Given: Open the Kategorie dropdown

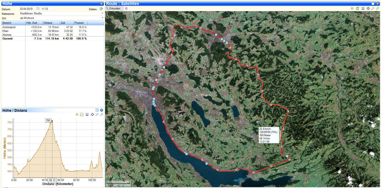Looking at the screenshot, I should pos(102,13).
